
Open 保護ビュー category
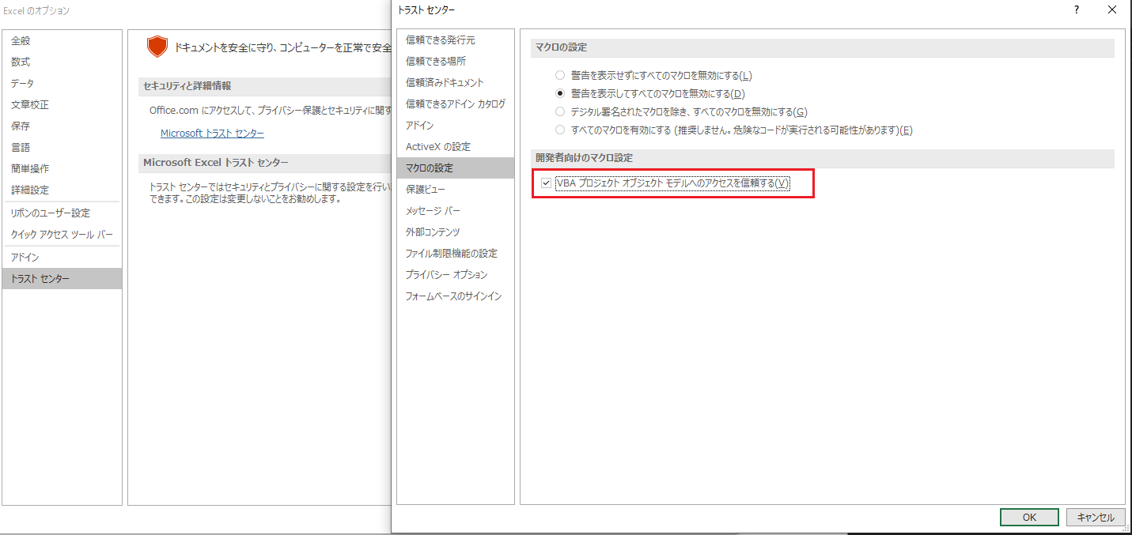tap(455, 189)
